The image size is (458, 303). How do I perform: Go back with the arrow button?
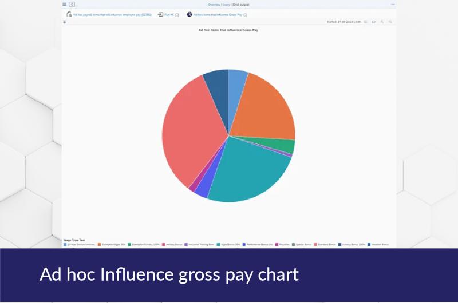[72, 5]
